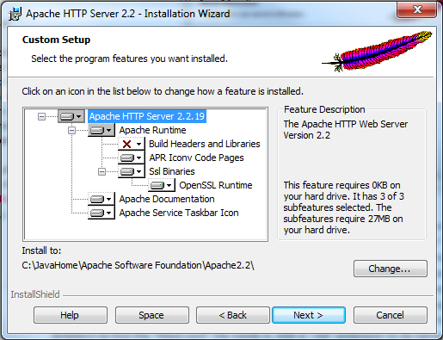The image size is (443, 340).
Task: Open feature icon dropdown for Apache Runtime
Action: click(x=102, y=130)
